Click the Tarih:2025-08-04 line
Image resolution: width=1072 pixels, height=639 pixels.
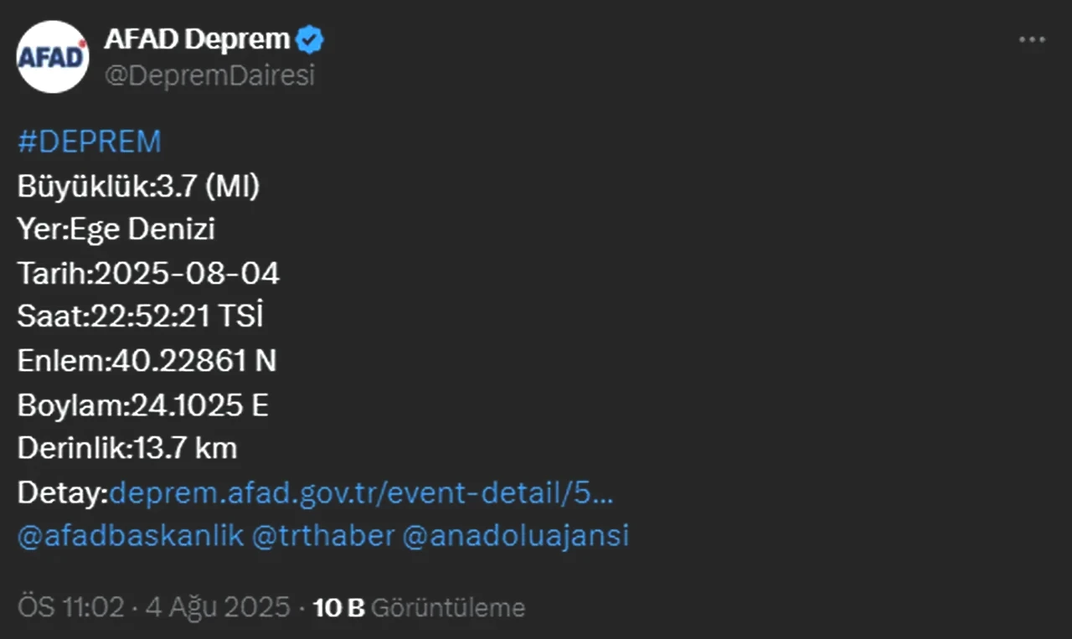tap(148, 274)
